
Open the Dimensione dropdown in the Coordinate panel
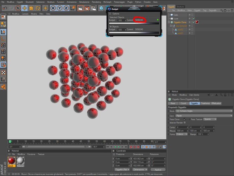coord(140,170)
